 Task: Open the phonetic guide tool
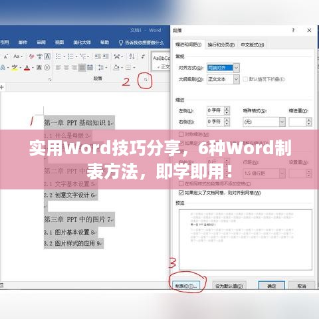(x=39, y=56)
